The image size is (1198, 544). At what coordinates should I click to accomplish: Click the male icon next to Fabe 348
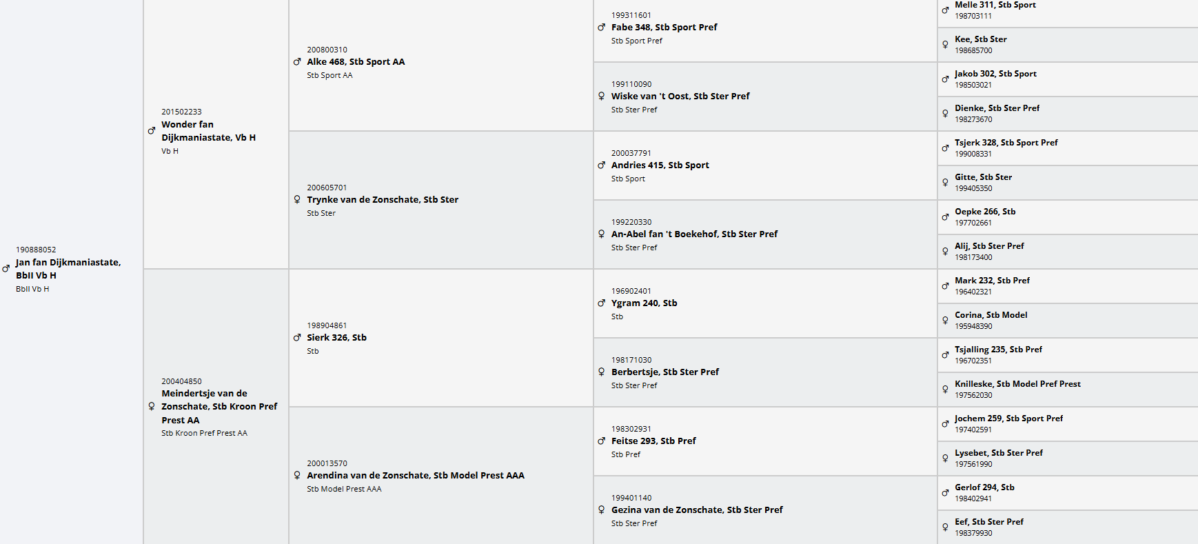[601, 28]
